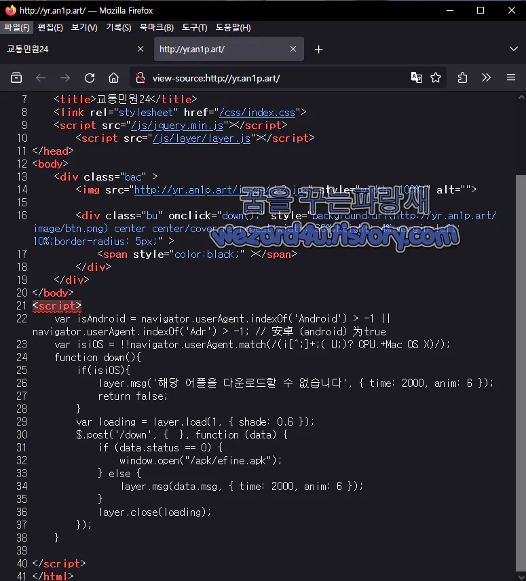Click the </script> tag on line 40
This screenshot has width=526, height=581.
click(x=59, y=563)
